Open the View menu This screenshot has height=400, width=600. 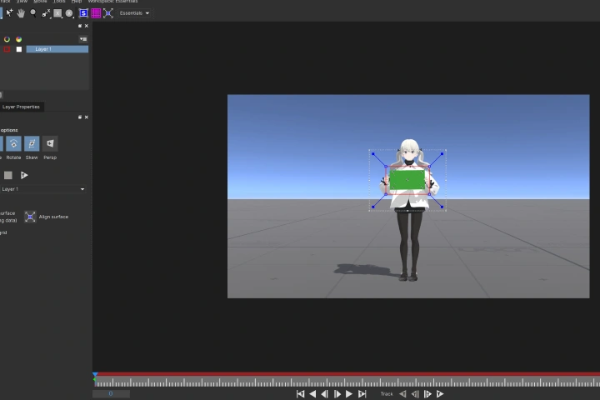coord(22,1)
